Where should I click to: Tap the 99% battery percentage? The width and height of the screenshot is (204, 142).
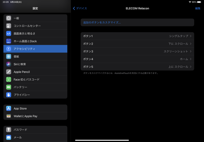(x=194, y=2)
